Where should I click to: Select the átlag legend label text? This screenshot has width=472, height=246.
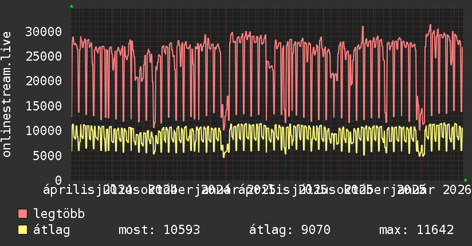tap(52, 231)
